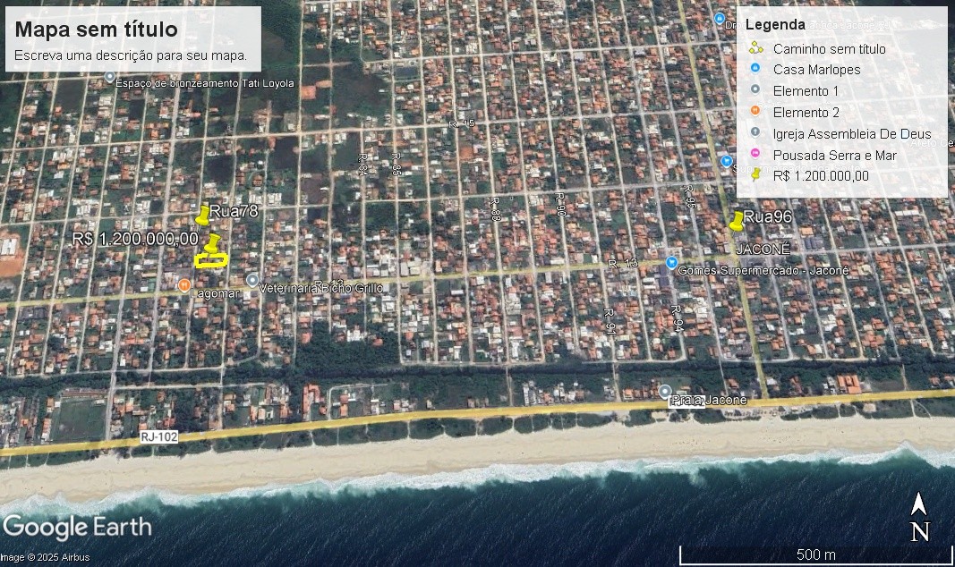The width and height of the screenshot is (955, 567).
Task: Select 'Igreja Assembleia De Deus' legend text
Action: [852, 134]
